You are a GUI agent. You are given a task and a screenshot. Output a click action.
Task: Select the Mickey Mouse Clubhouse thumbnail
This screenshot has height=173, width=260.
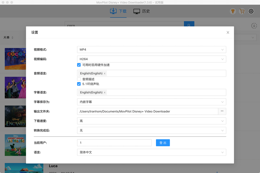point(15,145)
